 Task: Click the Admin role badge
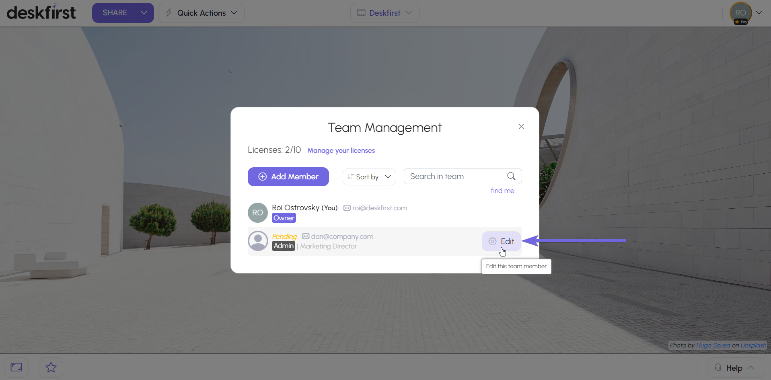tap(284, 246)
